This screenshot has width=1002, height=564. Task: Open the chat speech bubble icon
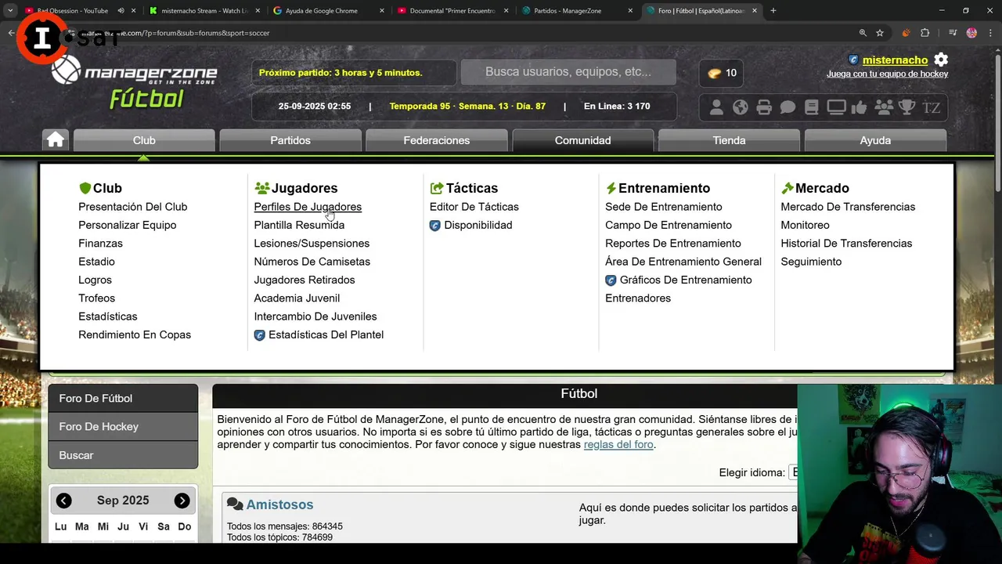[x=788, y=107]
